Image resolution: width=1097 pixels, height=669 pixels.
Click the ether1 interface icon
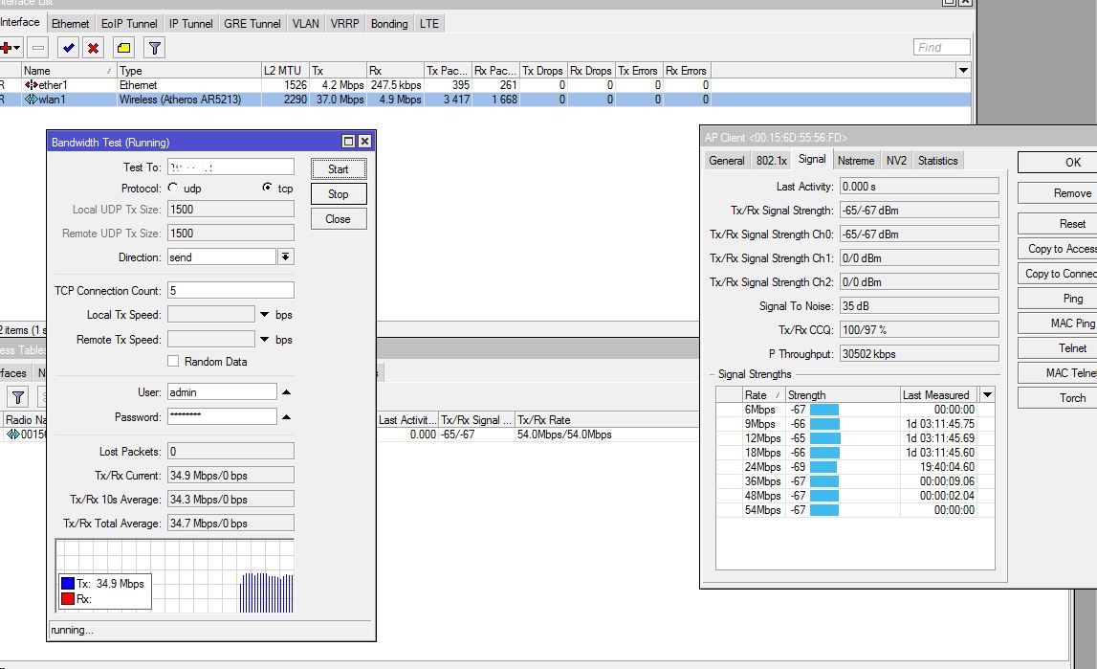pyautogui.click(x=31, y=84)
